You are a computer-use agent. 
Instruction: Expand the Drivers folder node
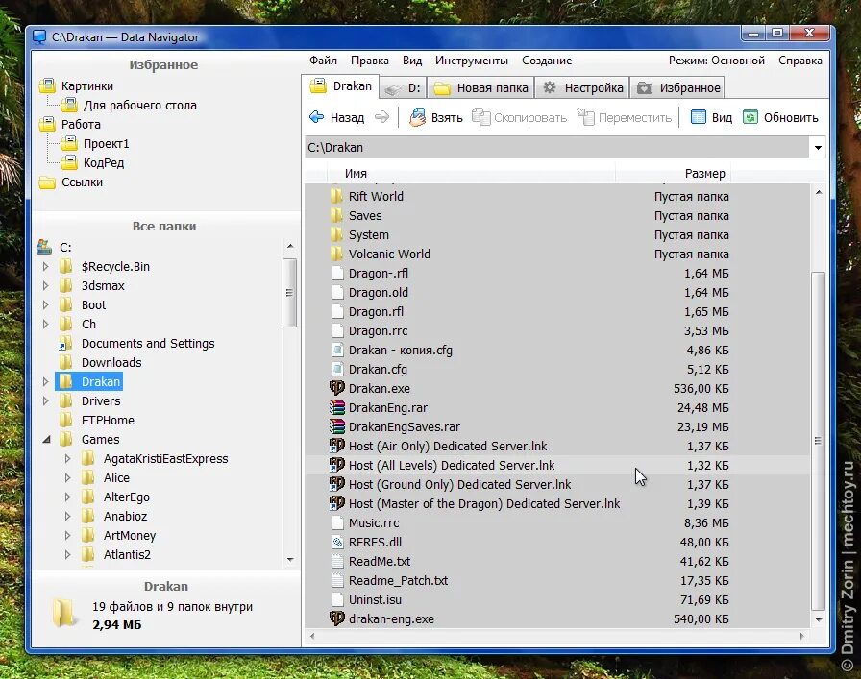click(45, 400)
